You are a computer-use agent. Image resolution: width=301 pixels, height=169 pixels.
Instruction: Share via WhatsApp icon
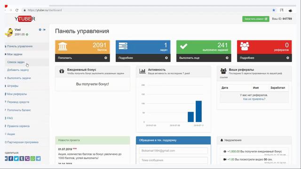click(33, 159)
